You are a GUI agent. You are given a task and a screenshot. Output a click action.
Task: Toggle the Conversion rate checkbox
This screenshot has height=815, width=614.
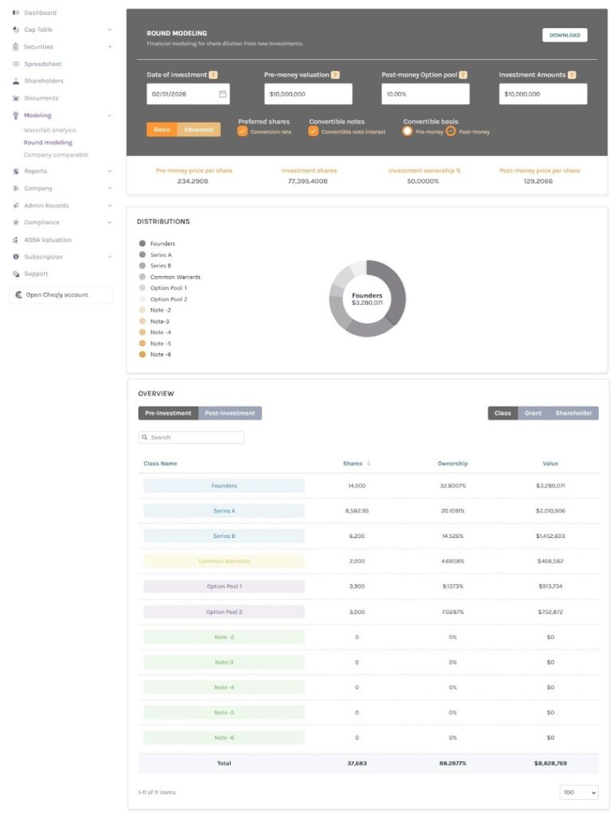[243, 131]
